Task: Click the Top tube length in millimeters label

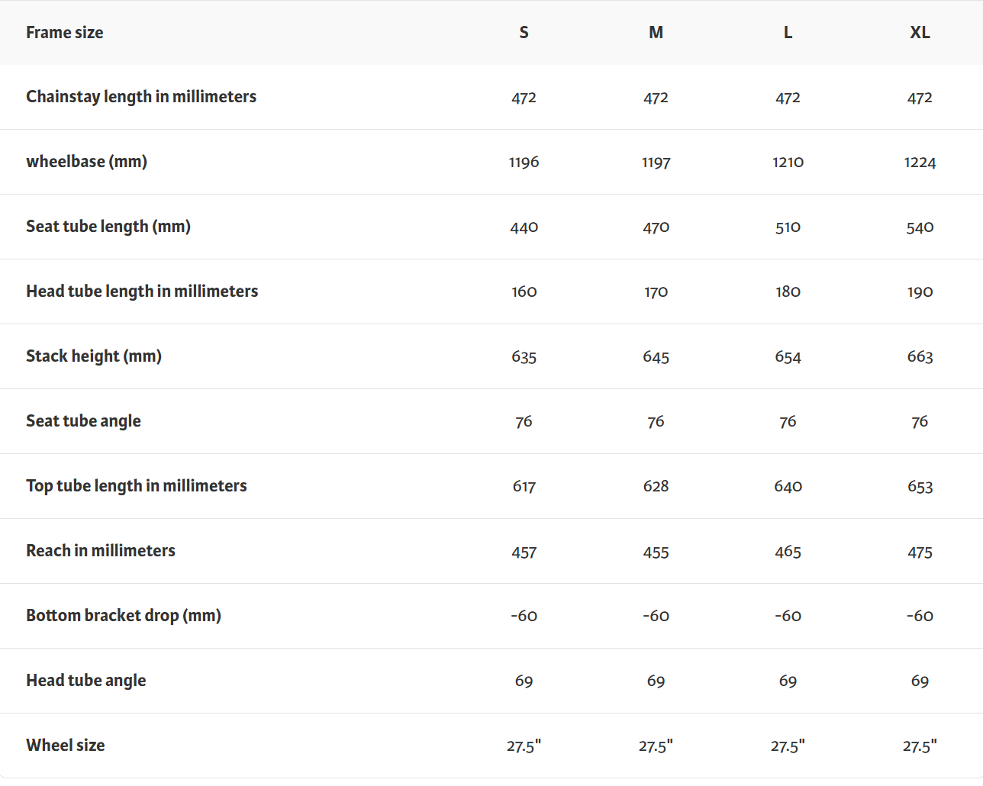Action: click(x=137, y=486)
